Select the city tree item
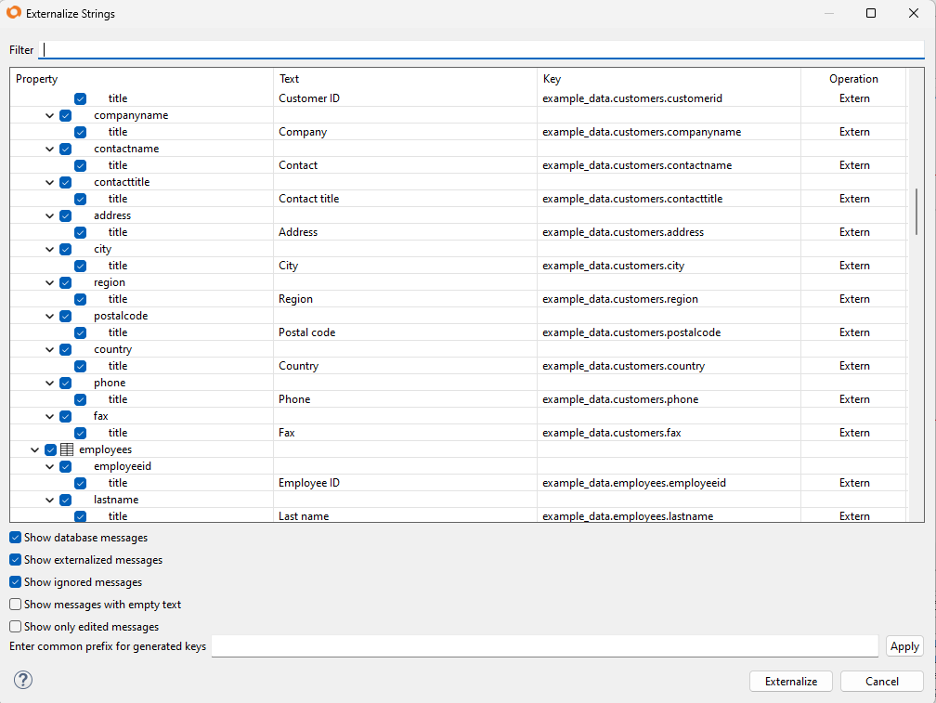This screenshot has height=703, width=936. 103,249
